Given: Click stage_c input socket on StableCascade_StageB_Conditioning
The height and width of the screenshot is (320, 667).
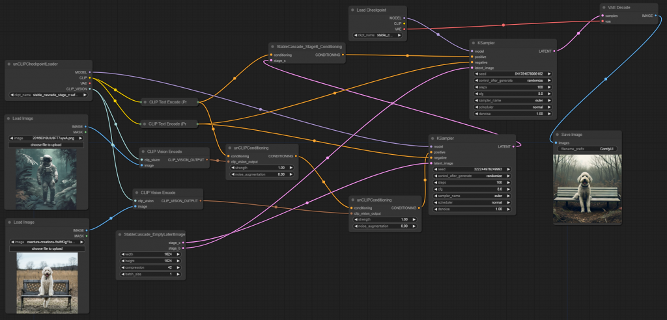Looking at the screenshot, I should (x=271, y=60).
